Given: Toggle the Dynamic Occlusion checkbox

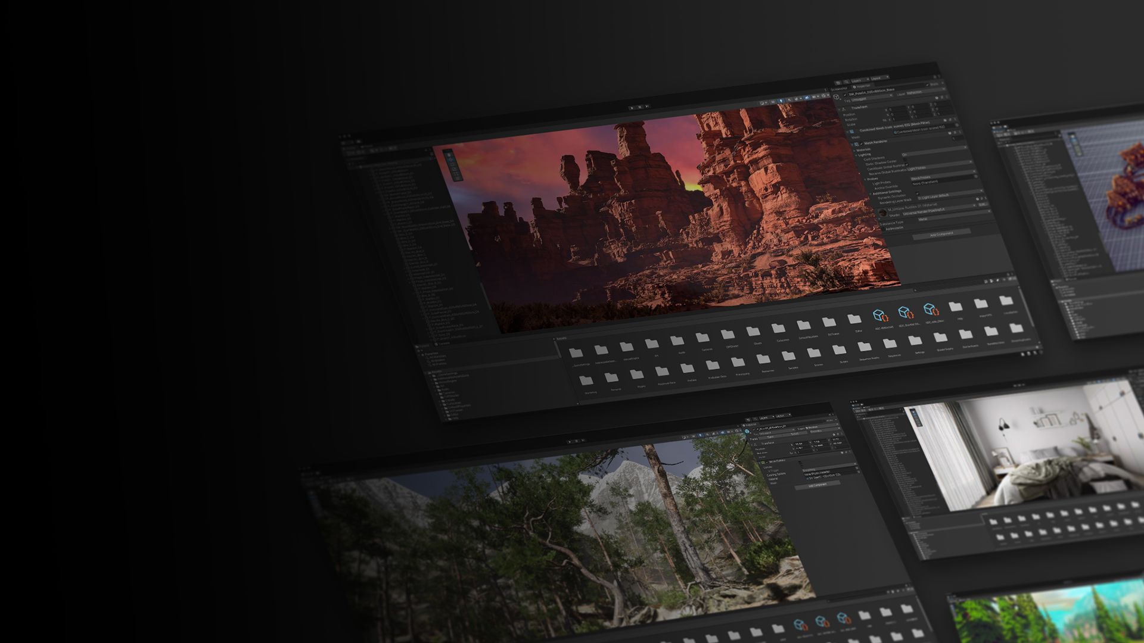Looking at the screenshot, I should point(918,193).
